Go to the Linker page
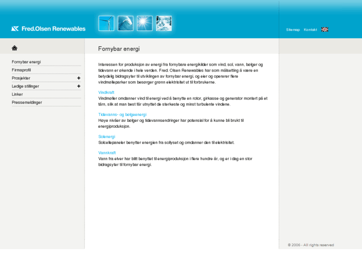 17,94
